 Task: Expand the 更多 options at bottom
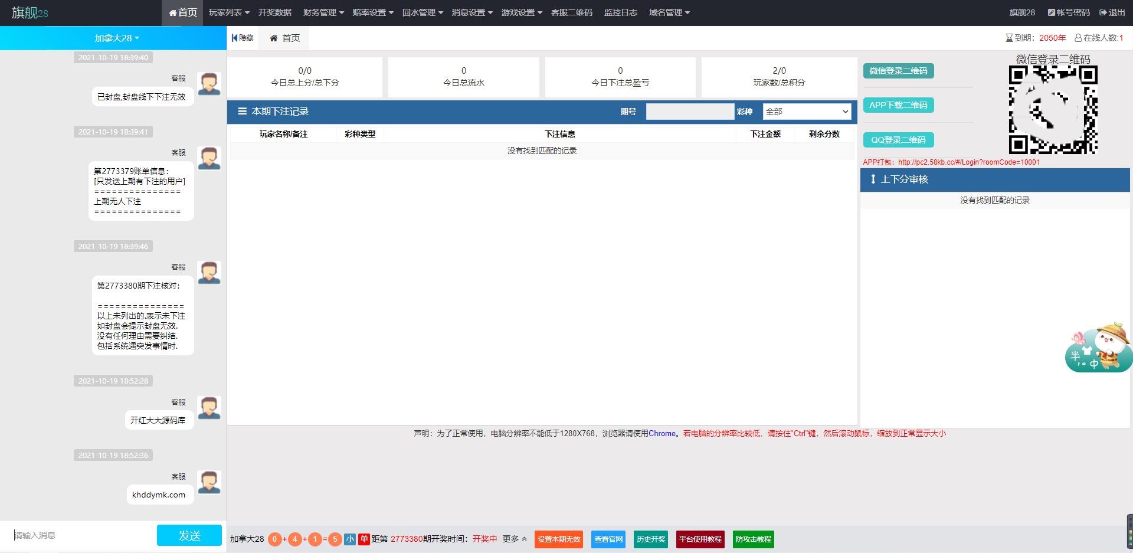pos(515,539)
